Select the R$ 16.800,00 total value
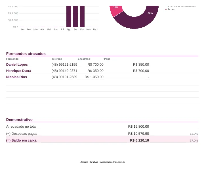204x169 pixels. (138, 127)
